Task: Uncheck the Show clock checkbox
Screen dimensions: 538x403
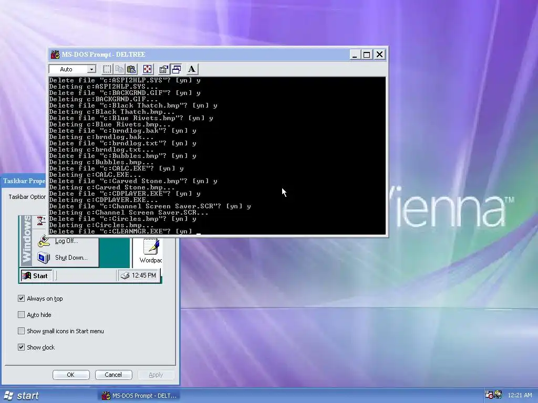Action: 21,347
